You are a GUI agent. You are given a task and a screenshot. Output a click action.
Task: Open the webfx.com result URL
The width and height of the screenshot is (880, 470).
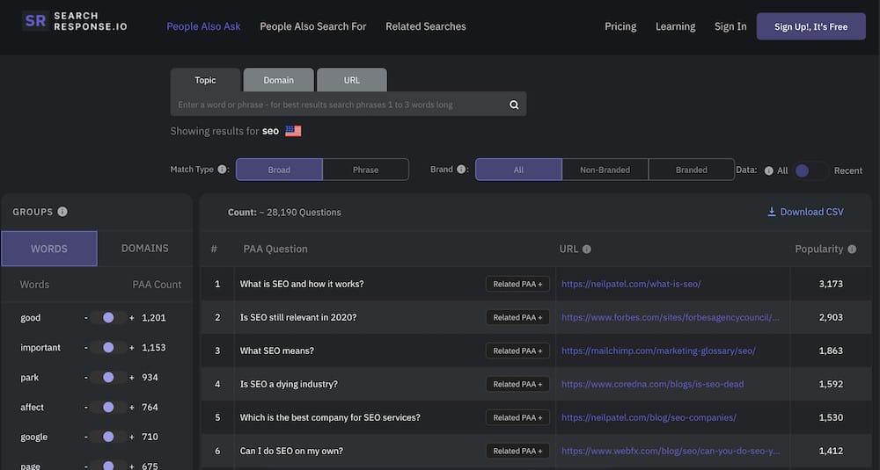[670, 451]
